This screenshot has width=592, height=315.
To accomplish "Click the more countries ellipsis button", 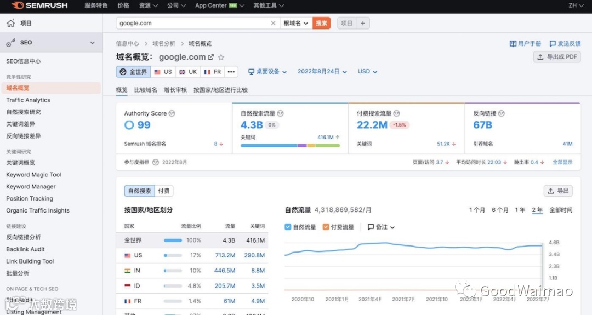I will 231,72.
